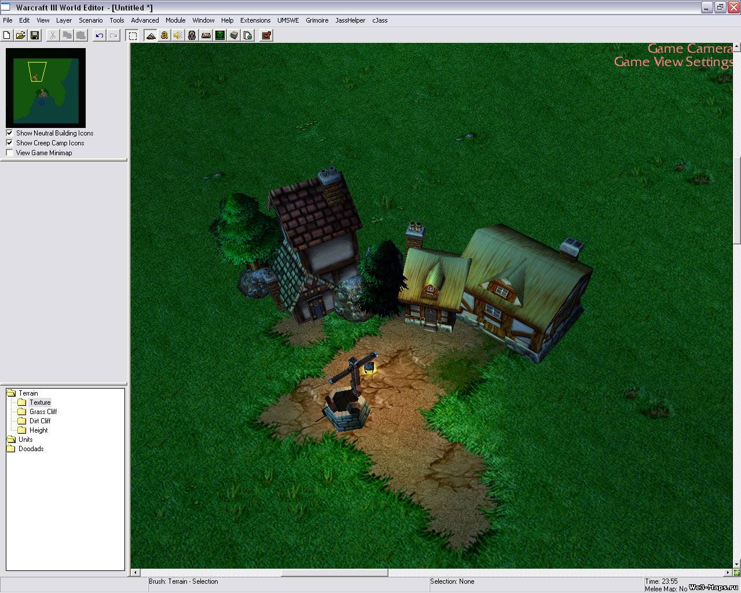Open the Terrain Editor toolbar icon

point(151,35)
